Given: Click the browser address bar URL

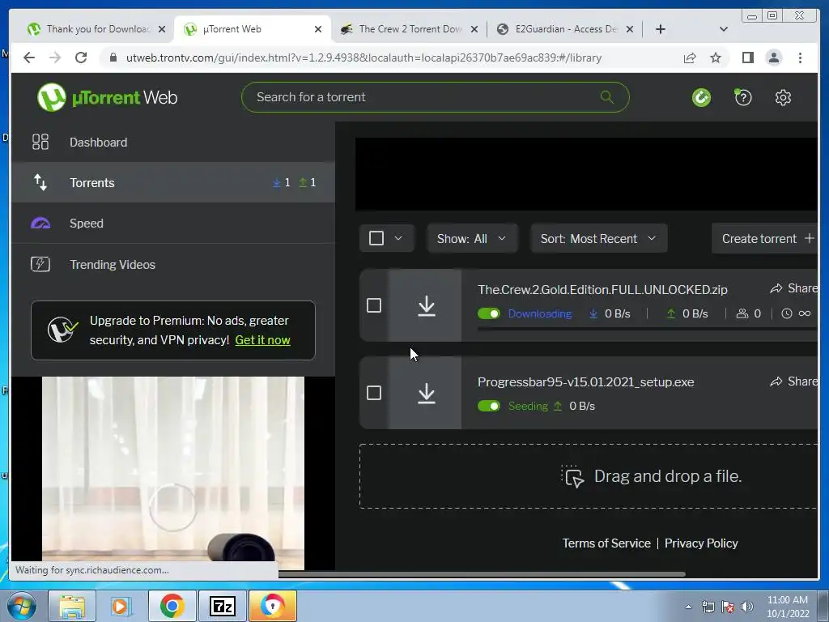Looking at the screenshot, I should click(x=363, y=58).
